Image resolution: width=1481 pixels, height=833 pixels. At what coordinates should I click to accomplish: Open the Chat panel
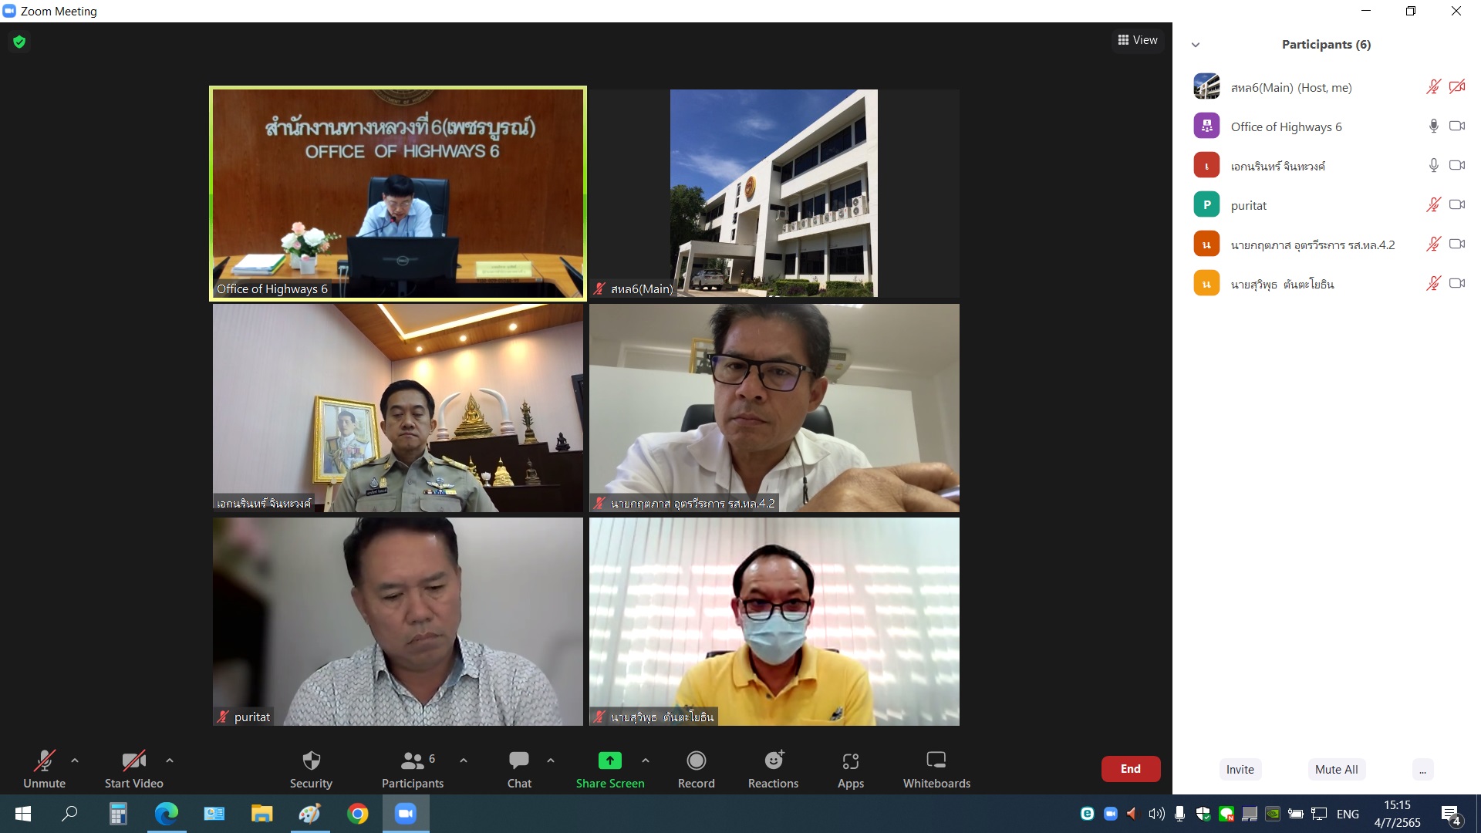tap(519, 769)
